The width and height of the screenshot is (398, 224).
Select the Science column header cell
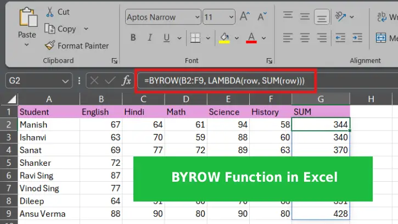click(x=228, y=112)
